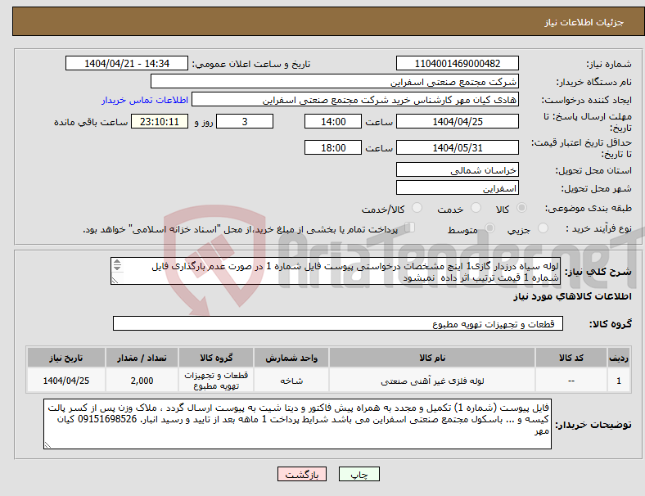Select the متوسط purchase type radio
The height and width of the screenshot is (496, 645).
point(490,228)
